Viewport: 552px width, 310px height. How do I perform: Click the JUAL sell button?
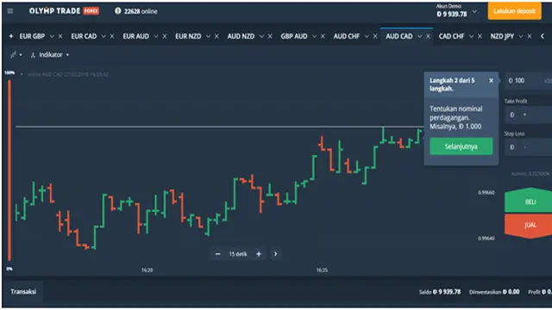coord(529,226)
